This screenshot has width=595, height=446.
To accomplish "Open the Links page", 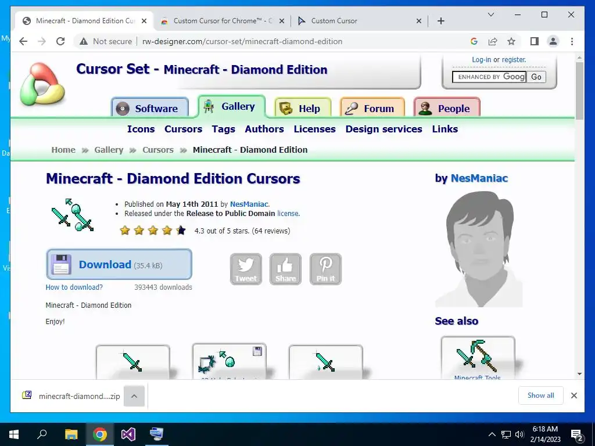I will coord(445,129).
